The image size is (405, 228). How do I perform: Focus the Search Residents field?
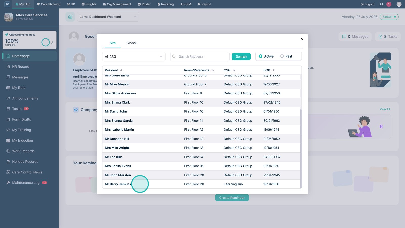(200, 56)
